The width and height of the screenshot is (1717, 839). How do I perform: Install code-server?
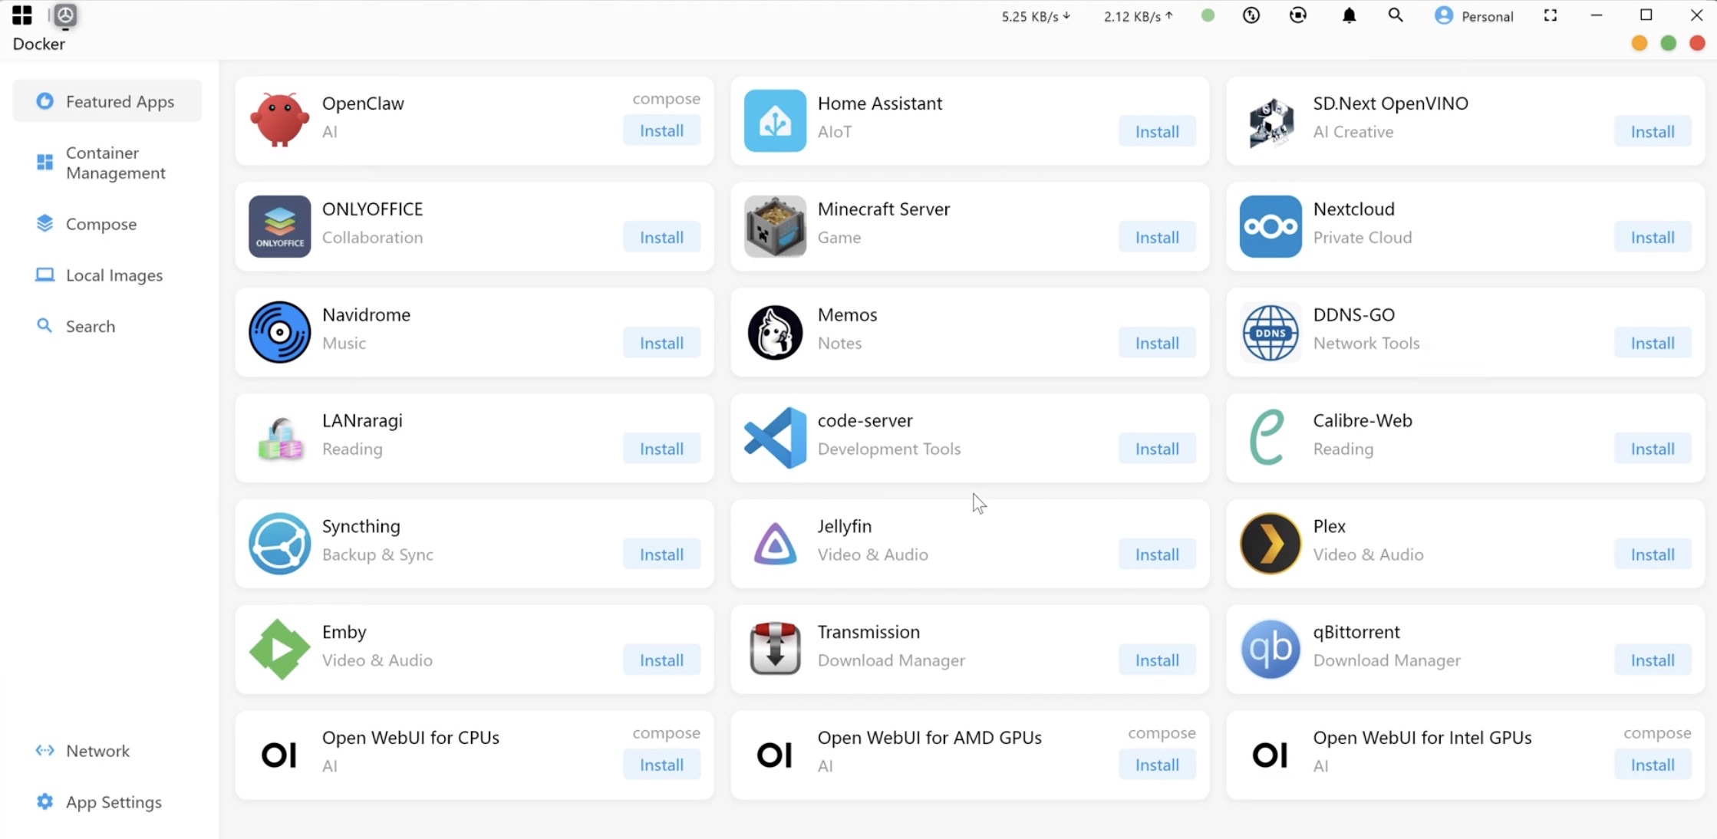click(1157, 449)
